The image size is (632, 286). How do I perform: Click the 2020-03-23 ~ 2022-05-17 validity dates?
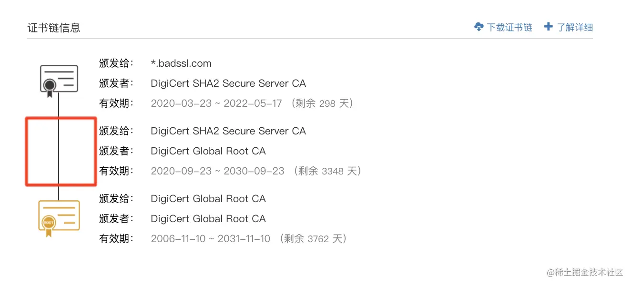[x=216, y=103]
